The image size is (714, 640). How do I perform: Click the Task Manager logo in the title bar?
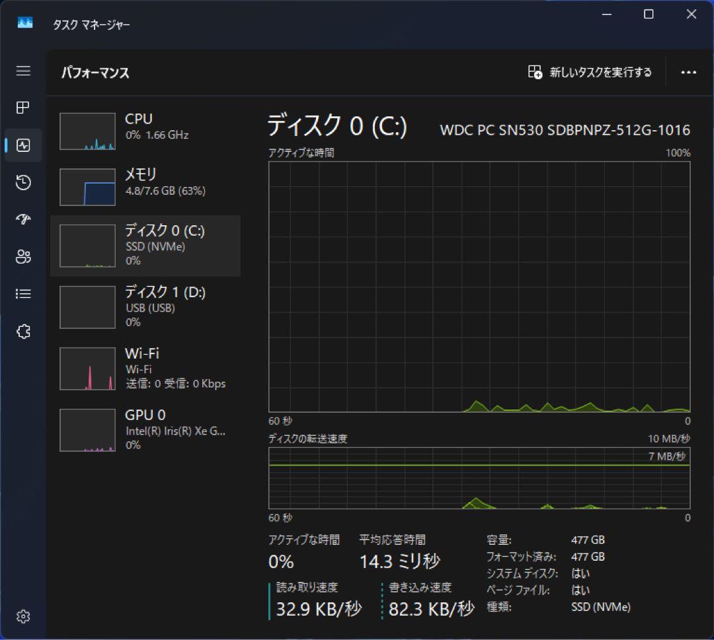click(x=24, y=22)
